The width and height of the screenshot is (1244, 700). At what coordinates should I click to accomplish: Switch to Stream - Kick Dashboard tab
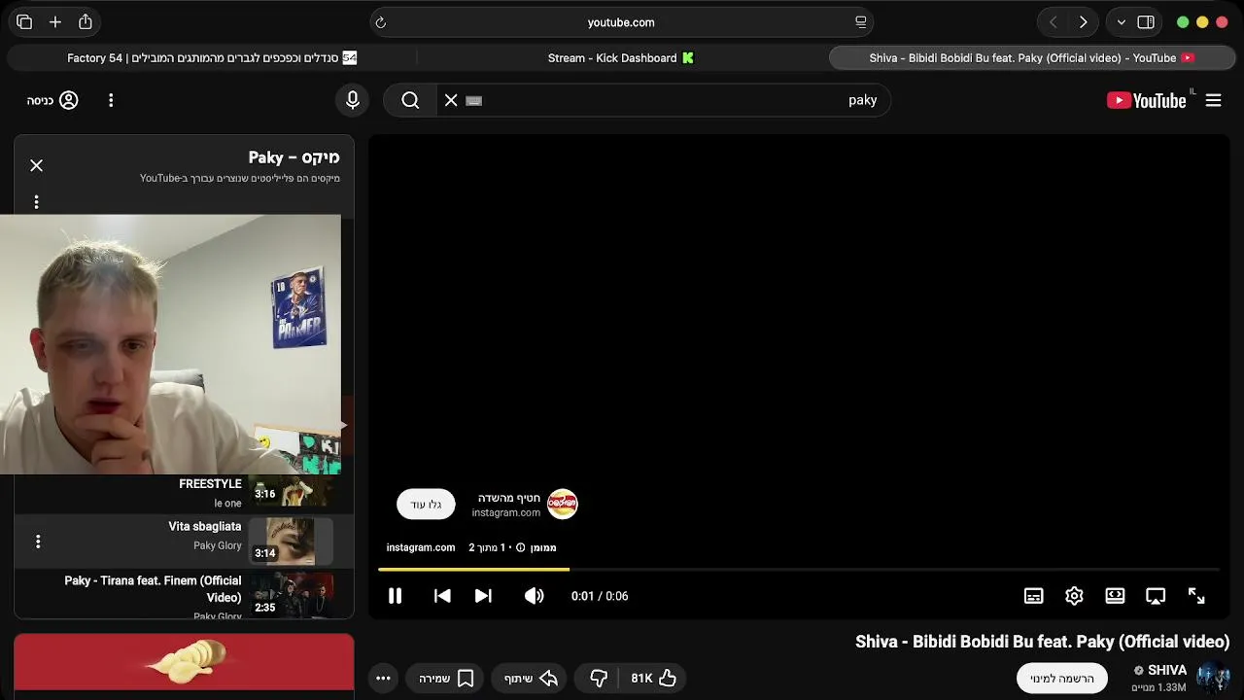[x=621, y=58]
